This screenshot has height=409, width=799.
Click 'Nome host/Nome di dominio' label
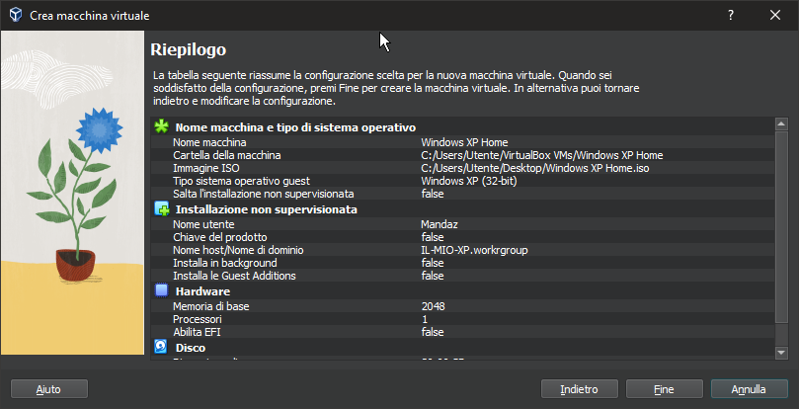pyautogui.click(x=238, y=250)
